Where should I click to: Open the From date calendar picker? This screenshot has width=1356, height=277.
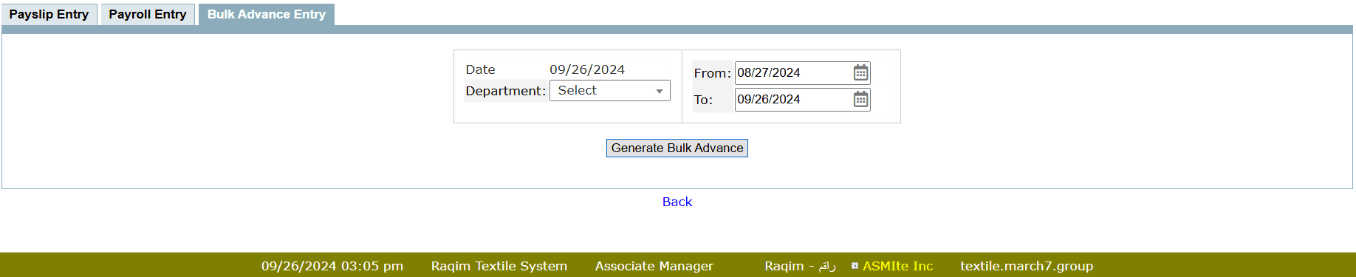860,72
